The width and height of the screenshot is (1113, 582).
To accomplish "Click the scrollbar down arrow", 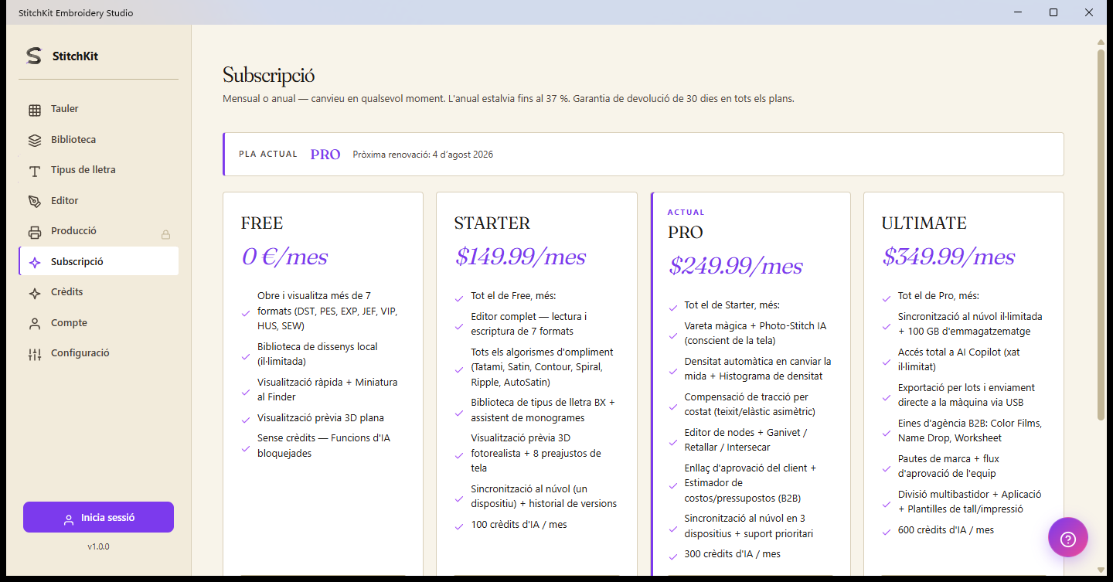I will (1101, 569).
